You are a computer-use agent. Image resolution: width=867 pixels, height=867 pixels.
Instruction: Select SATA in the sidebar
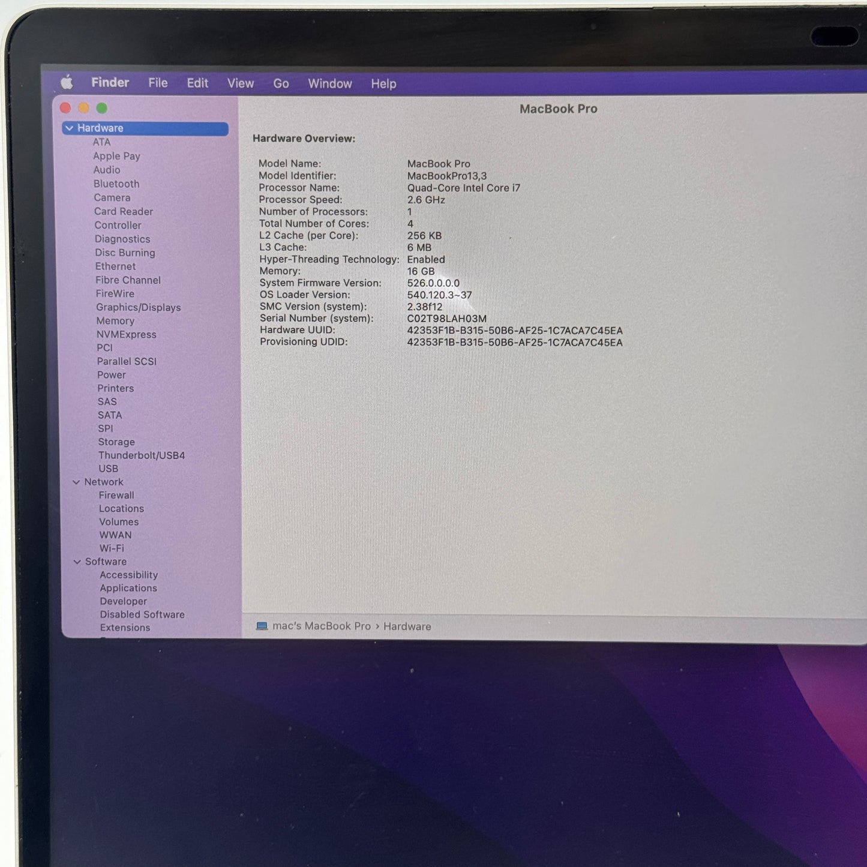(110, 415)
